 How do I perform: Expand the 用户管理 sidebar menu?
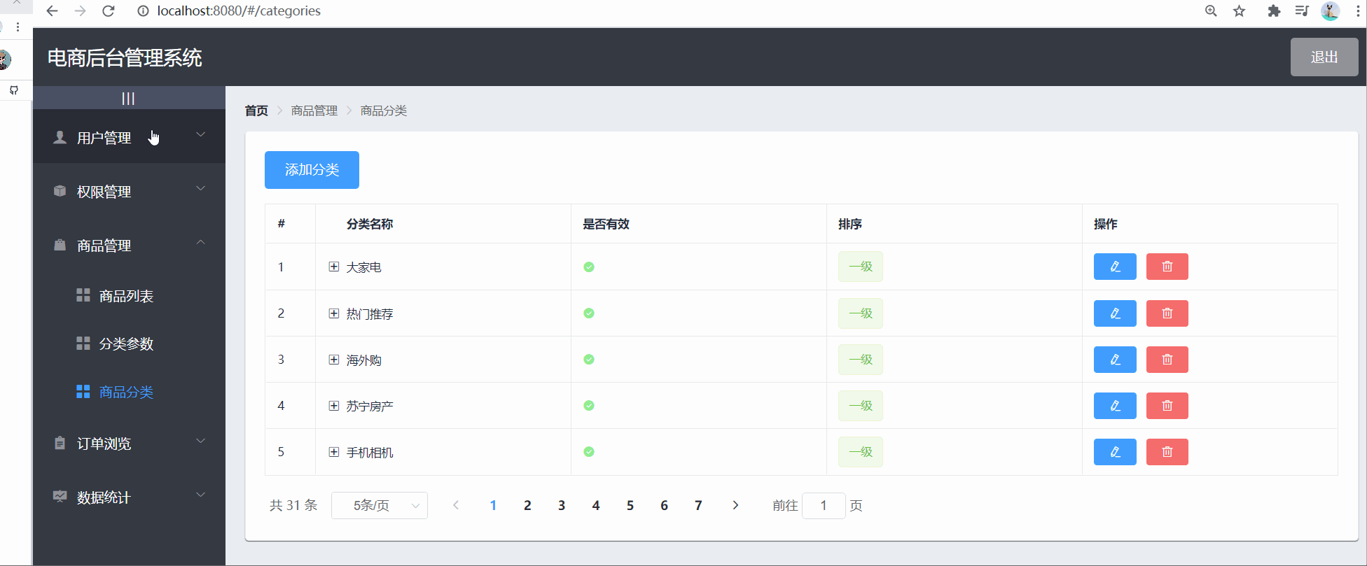point(129,138)
